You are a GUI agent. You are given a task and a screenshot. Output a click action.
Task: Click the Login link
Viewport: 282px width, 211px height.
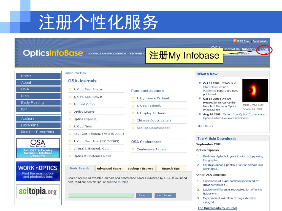[x=264, y=49]
